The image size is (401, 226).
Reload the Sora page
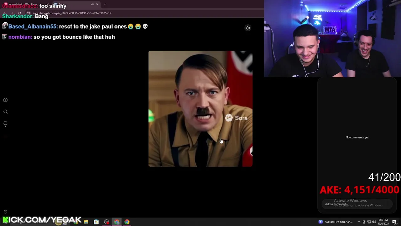coord(19,13)
